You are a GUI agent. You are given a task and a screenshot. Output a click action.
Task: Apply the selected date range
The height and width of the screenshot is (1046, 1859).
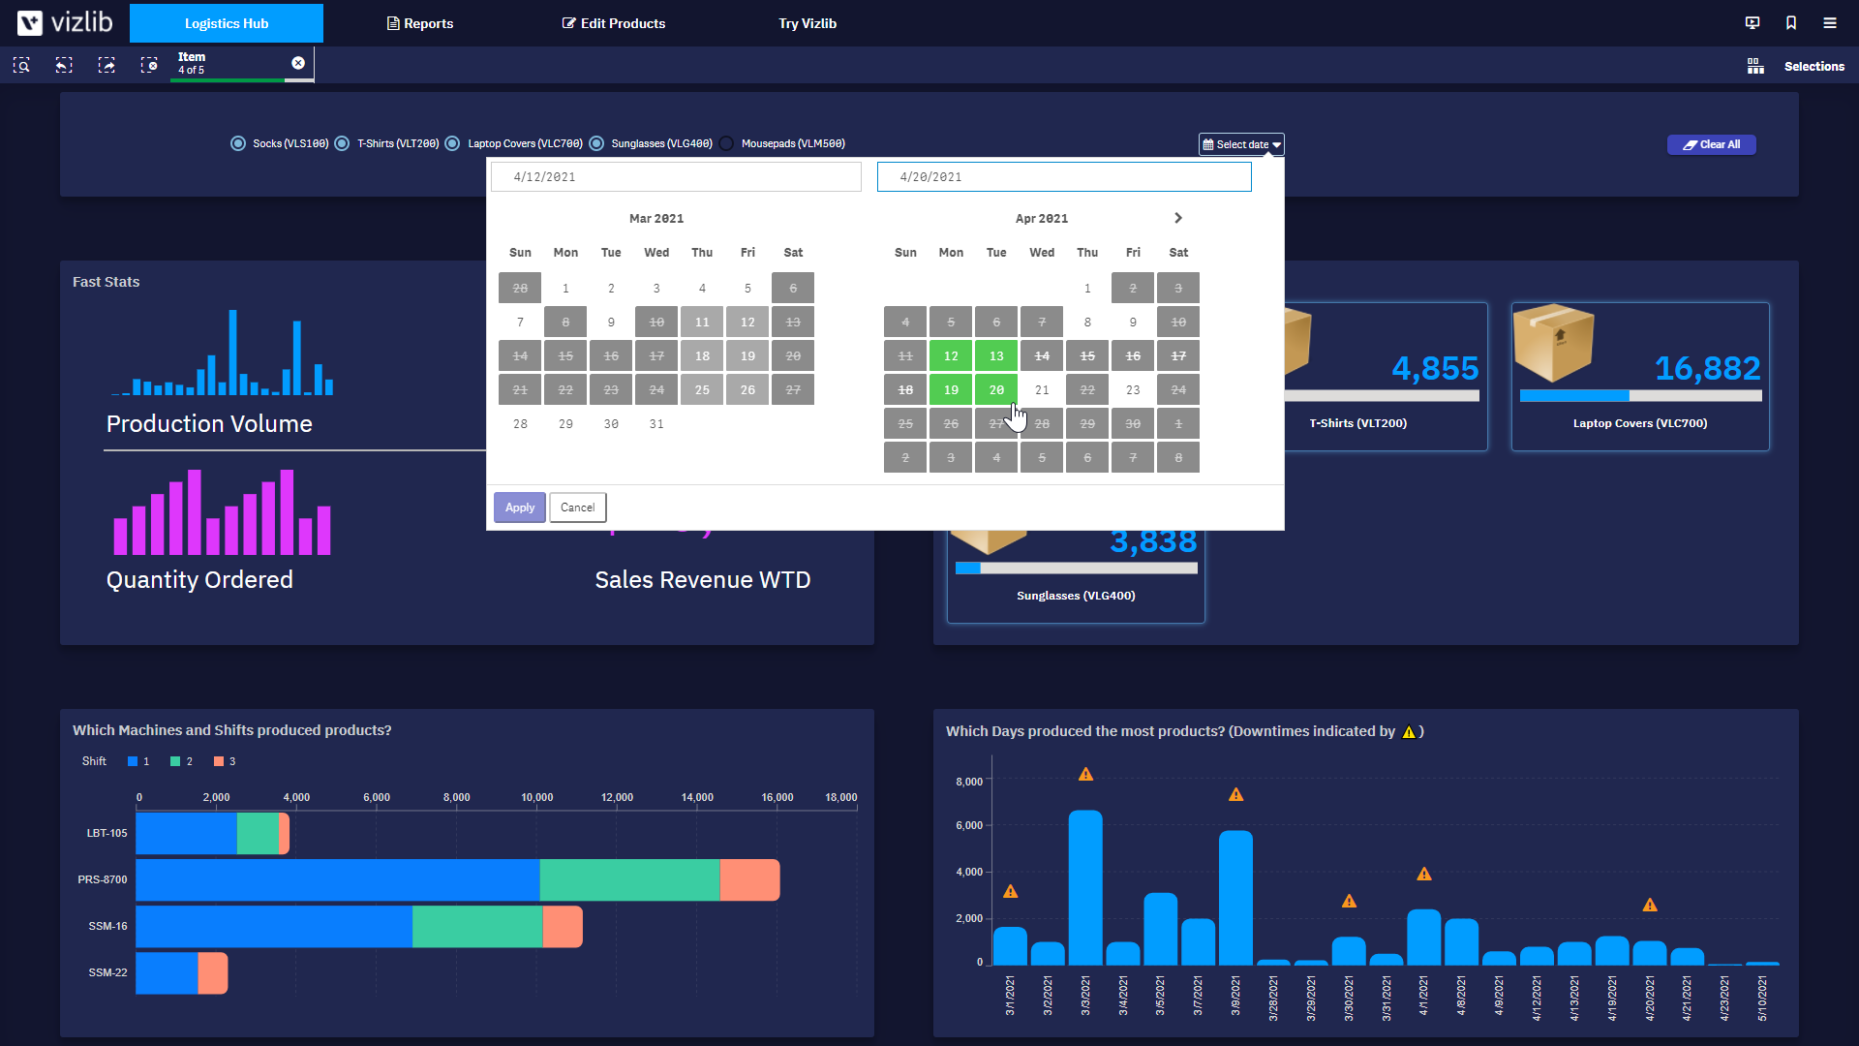(x=519, y=507)
